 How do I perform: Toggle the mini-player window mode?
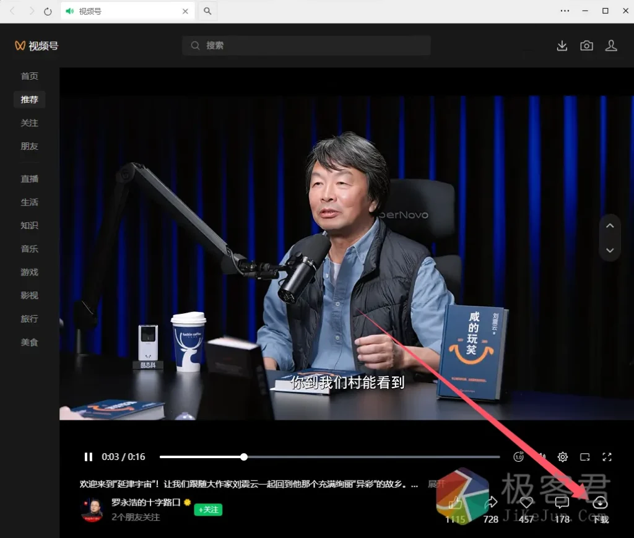click(585, 457)
